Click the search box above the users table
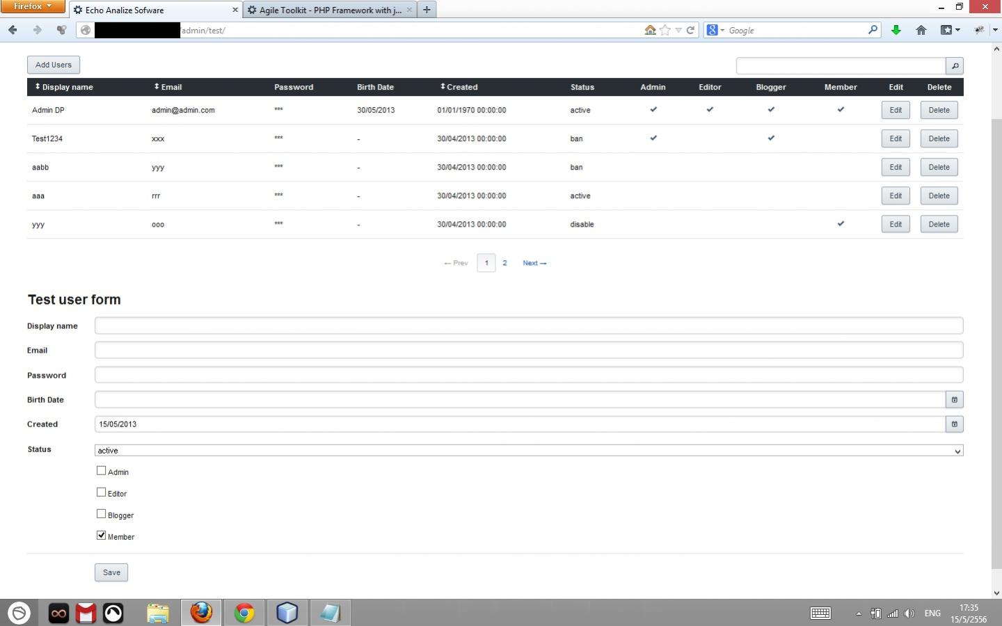Image resolution: width=1002 pixels, height=626 pixels. coord(841,65)
